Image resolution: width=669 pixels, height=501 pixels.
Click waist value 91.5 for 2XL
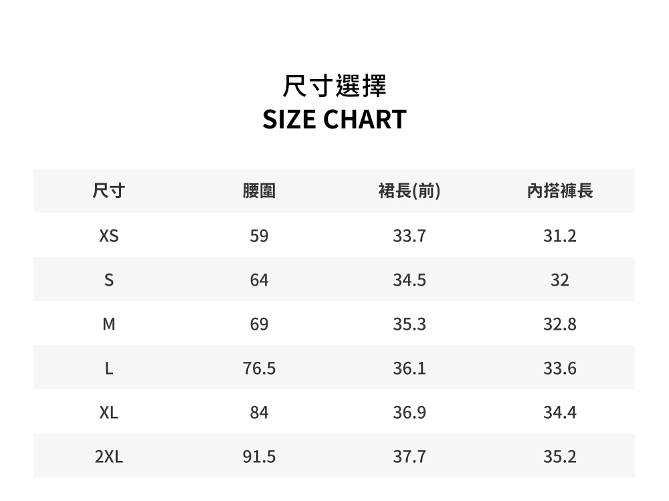click(259, 457)
